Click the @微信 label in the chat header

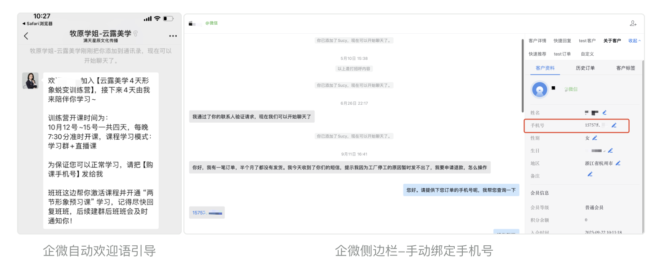click(211, 23)
